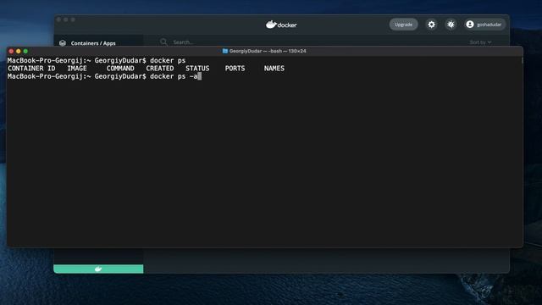Screen dimensions: 542x305
Task: Close the Terminal window with red button
Action: tap(11, 51)
